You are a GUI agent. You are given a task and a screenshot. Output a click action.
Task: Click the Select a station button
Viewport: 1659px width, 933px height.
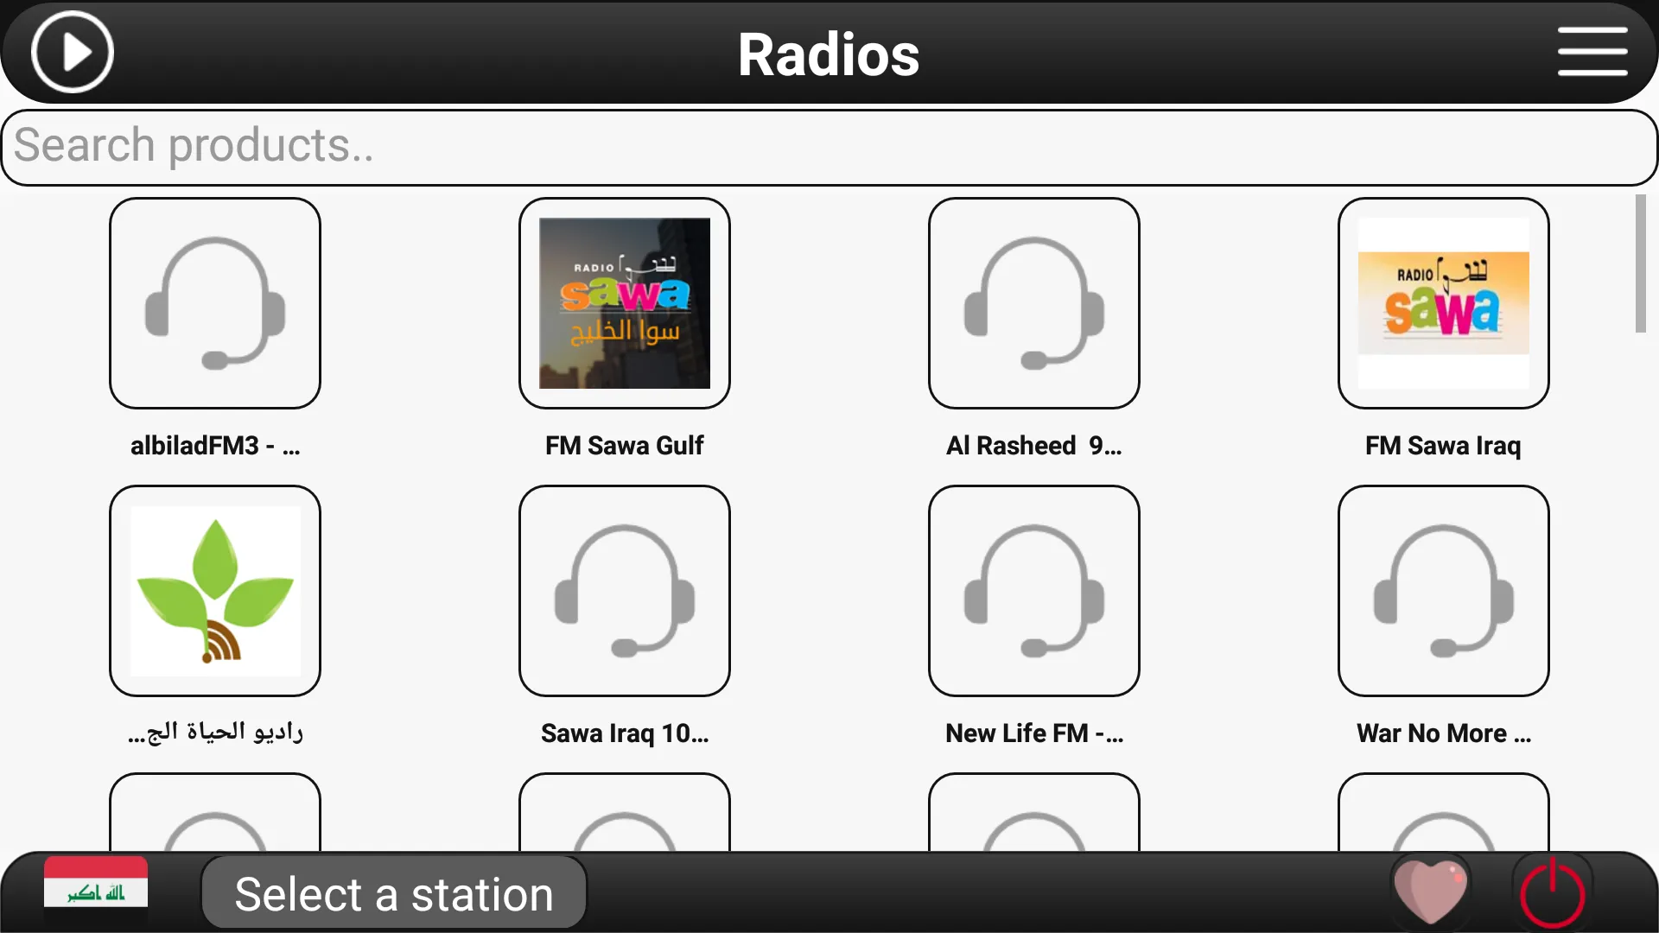(394, 892)
